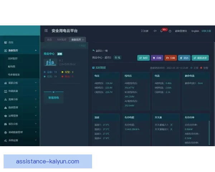Viewport: 215px width, 172px height.
Task: Click 切换主题 to change theme
Action: [x=206, y=31]
